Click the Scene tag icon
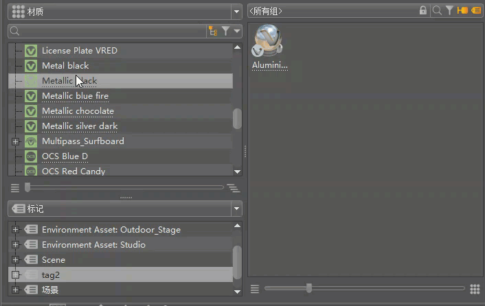Viewport: 485px width, 306px height. point(31,259)
